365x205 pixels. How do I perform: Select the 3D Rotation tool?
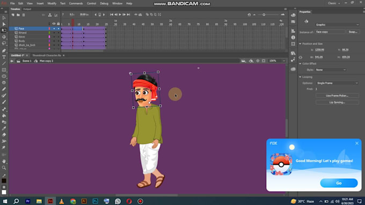(x=4, y=37)
